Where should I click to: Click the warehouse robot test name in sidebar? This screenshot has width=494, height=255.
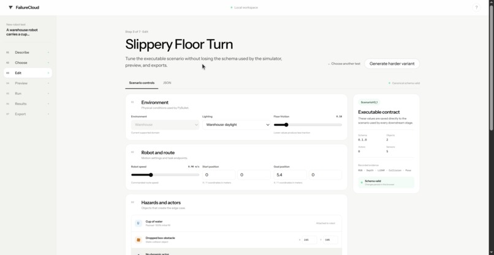coord(22,32)
